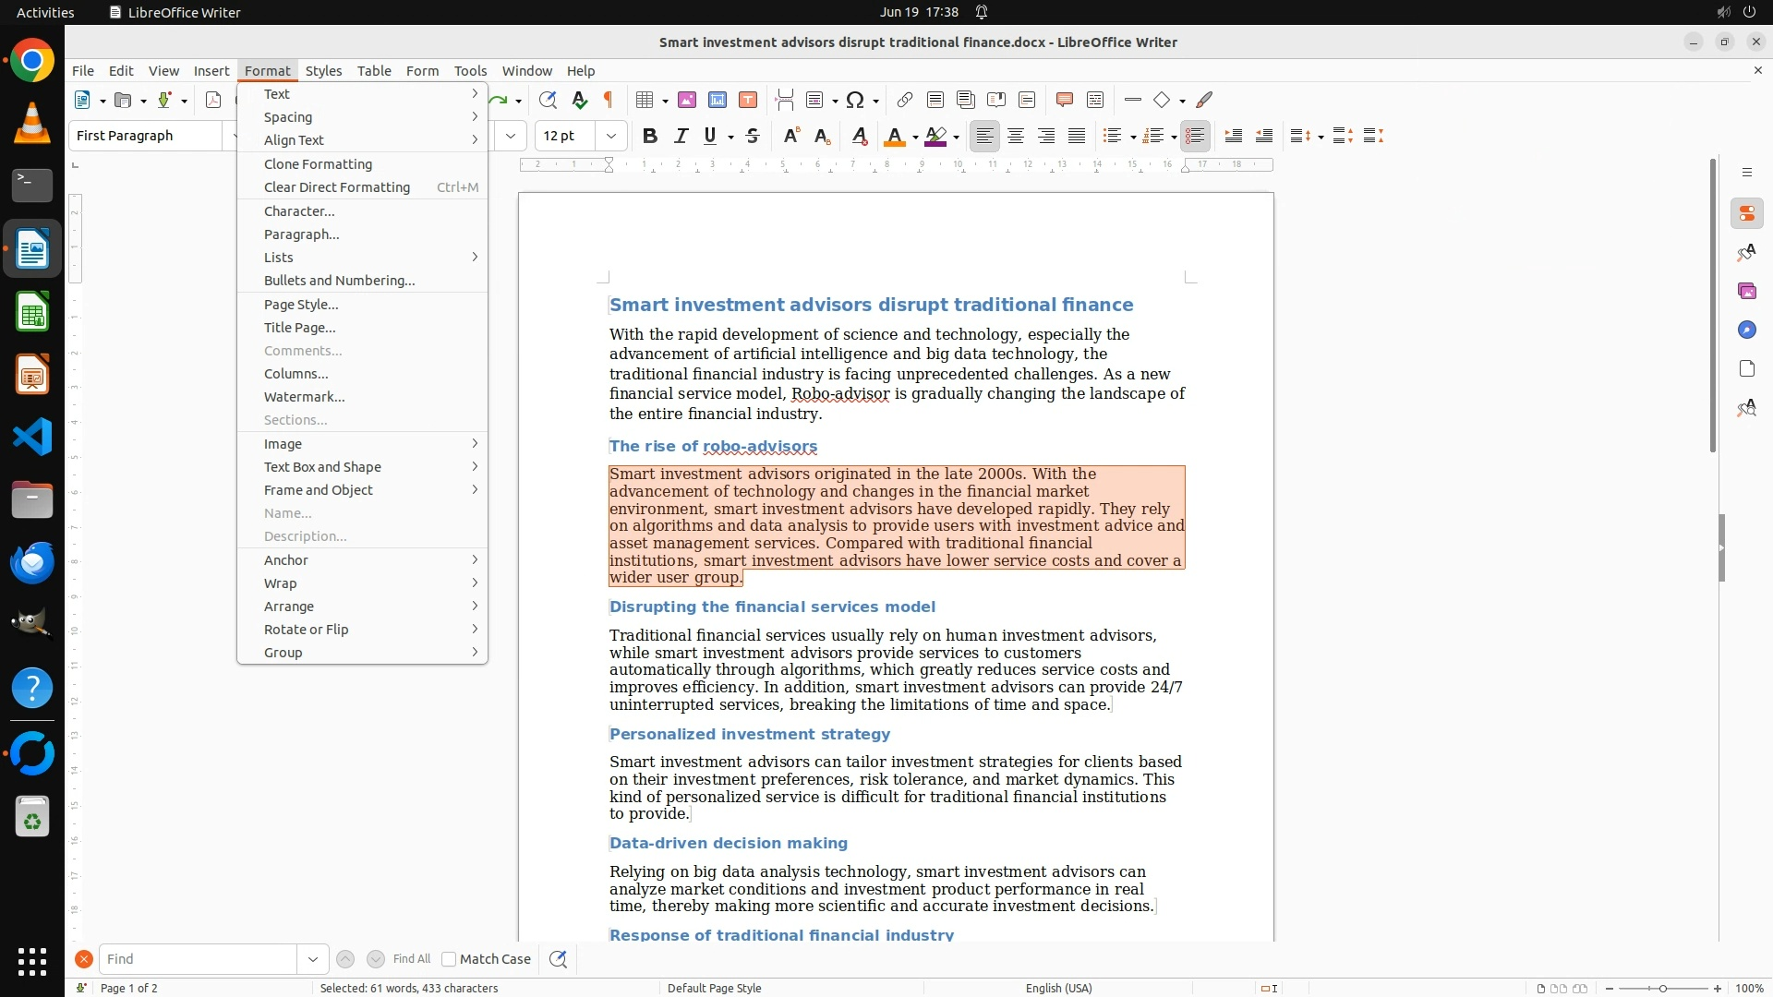Enable the Match Case checkbox
This screenshot has height=997, width=1773.
click(x=449, y=959)
